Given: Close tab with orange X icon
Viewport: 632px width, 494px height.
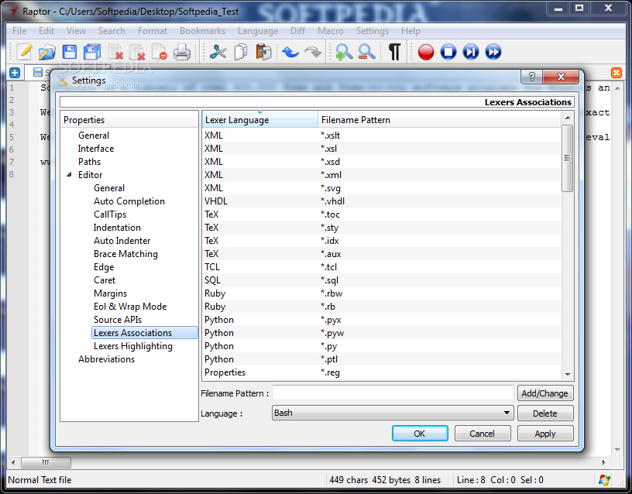Looking at the screenshot, I should coord(617,73).
